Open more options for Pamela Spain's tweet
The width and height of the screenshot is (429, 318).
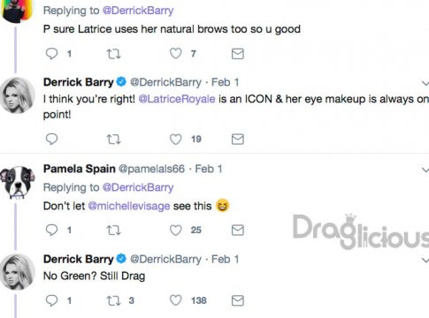[425, 170]
